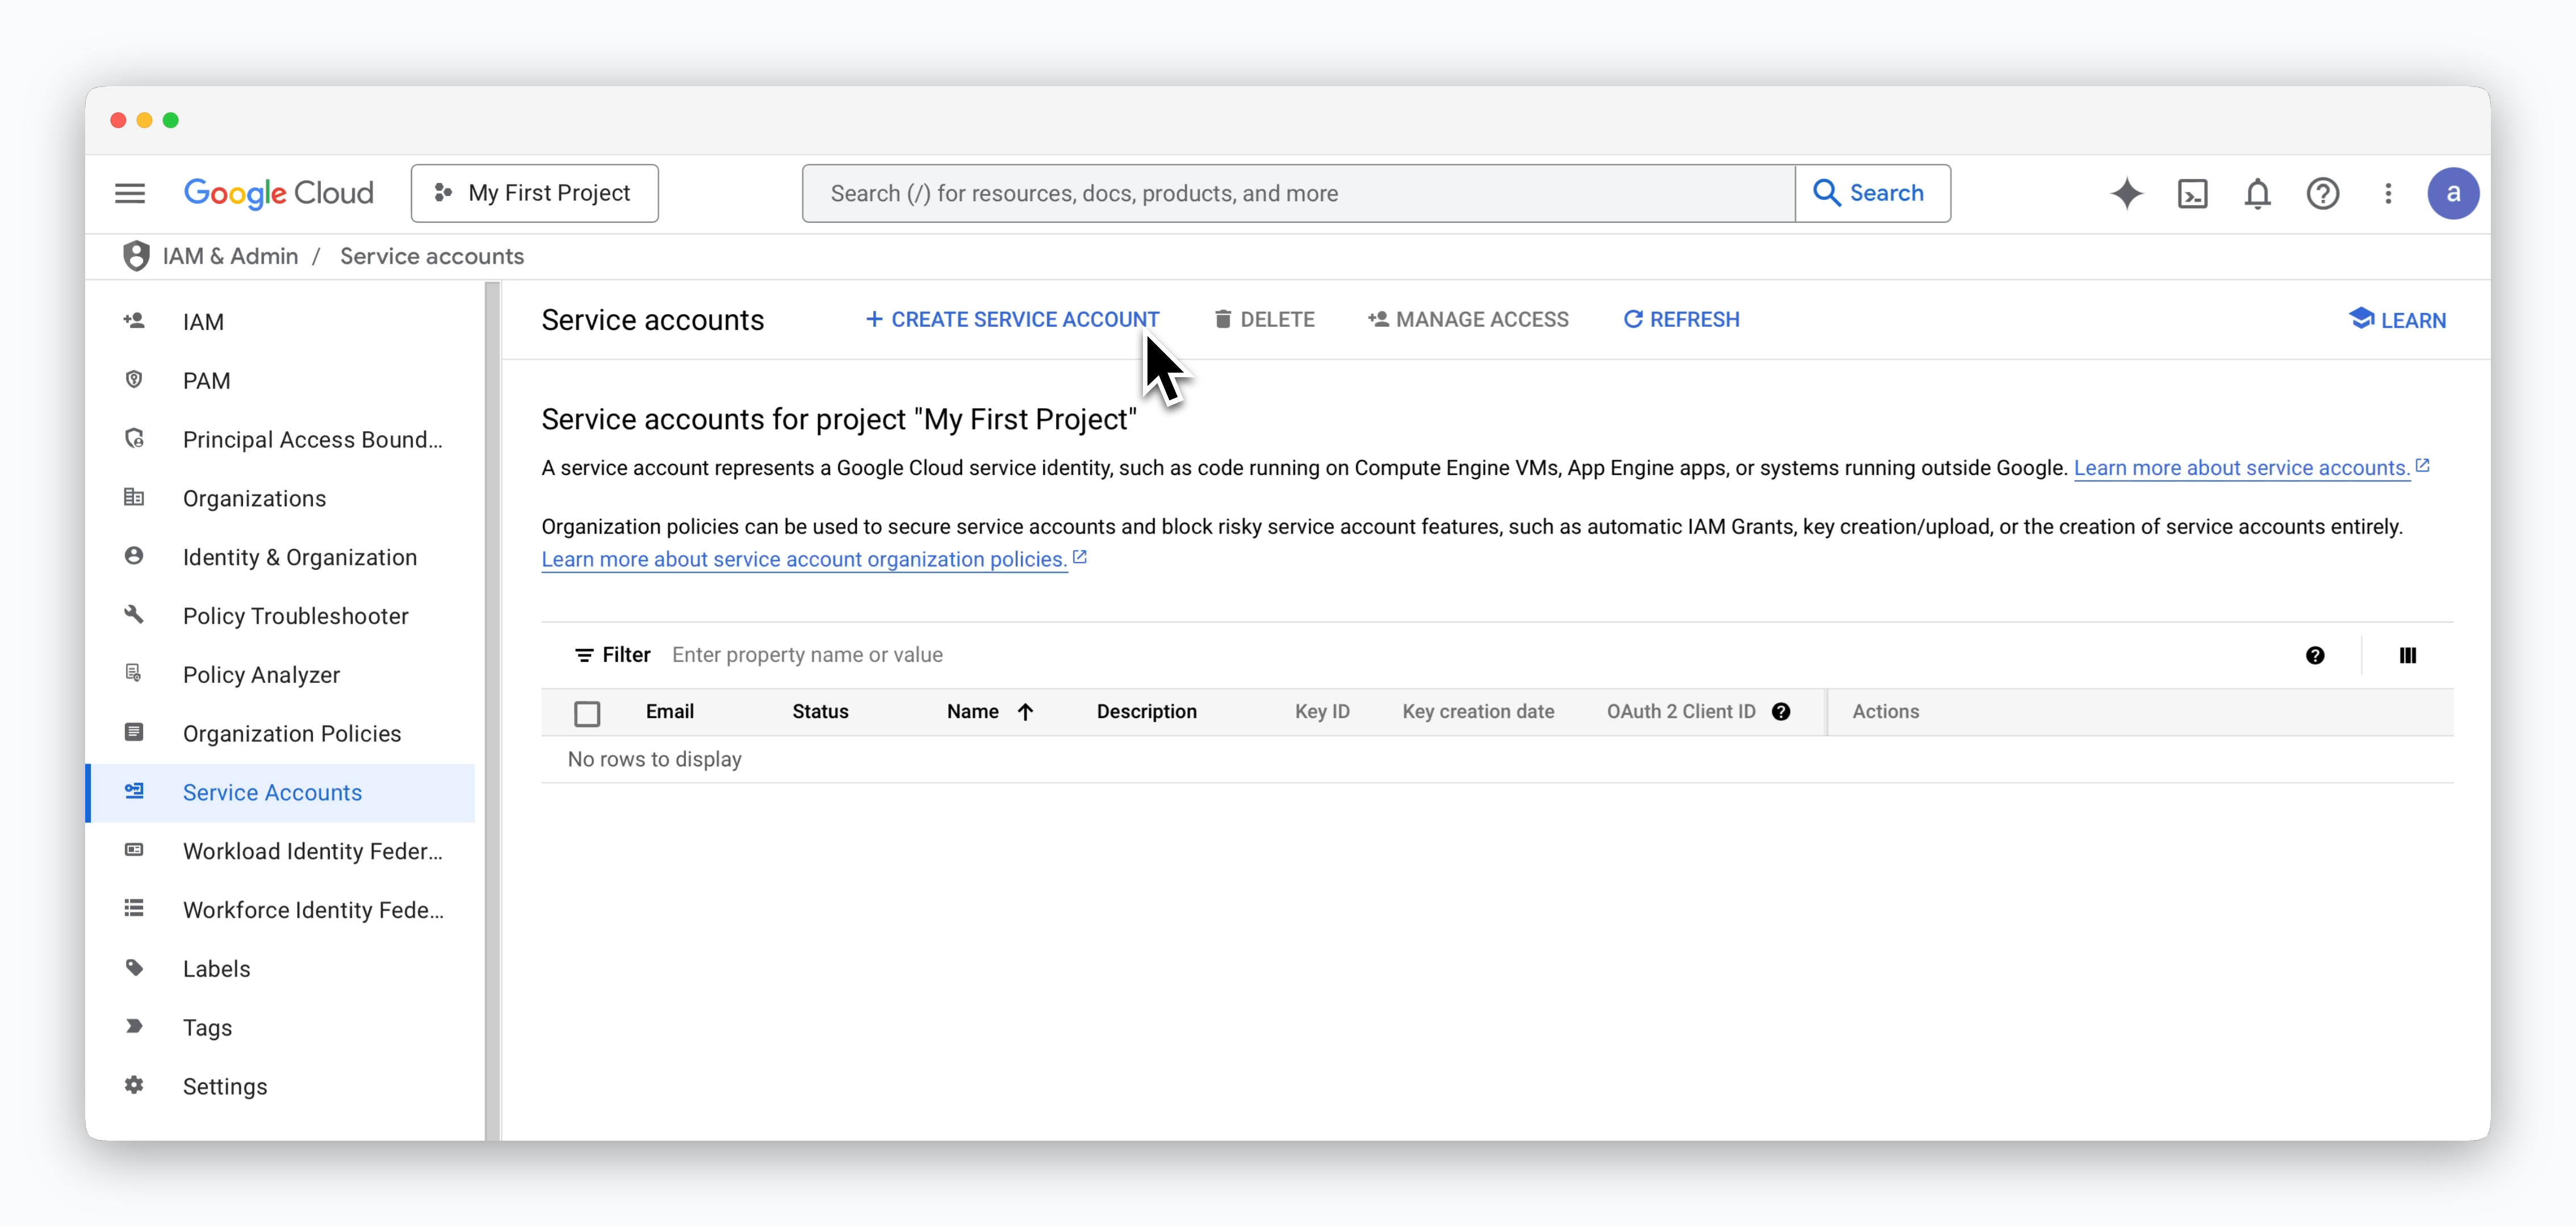Viewport: 2576px width, 1227px height.
Task: Open Workforce Identity Federation sidebar item
Action: 280,910
